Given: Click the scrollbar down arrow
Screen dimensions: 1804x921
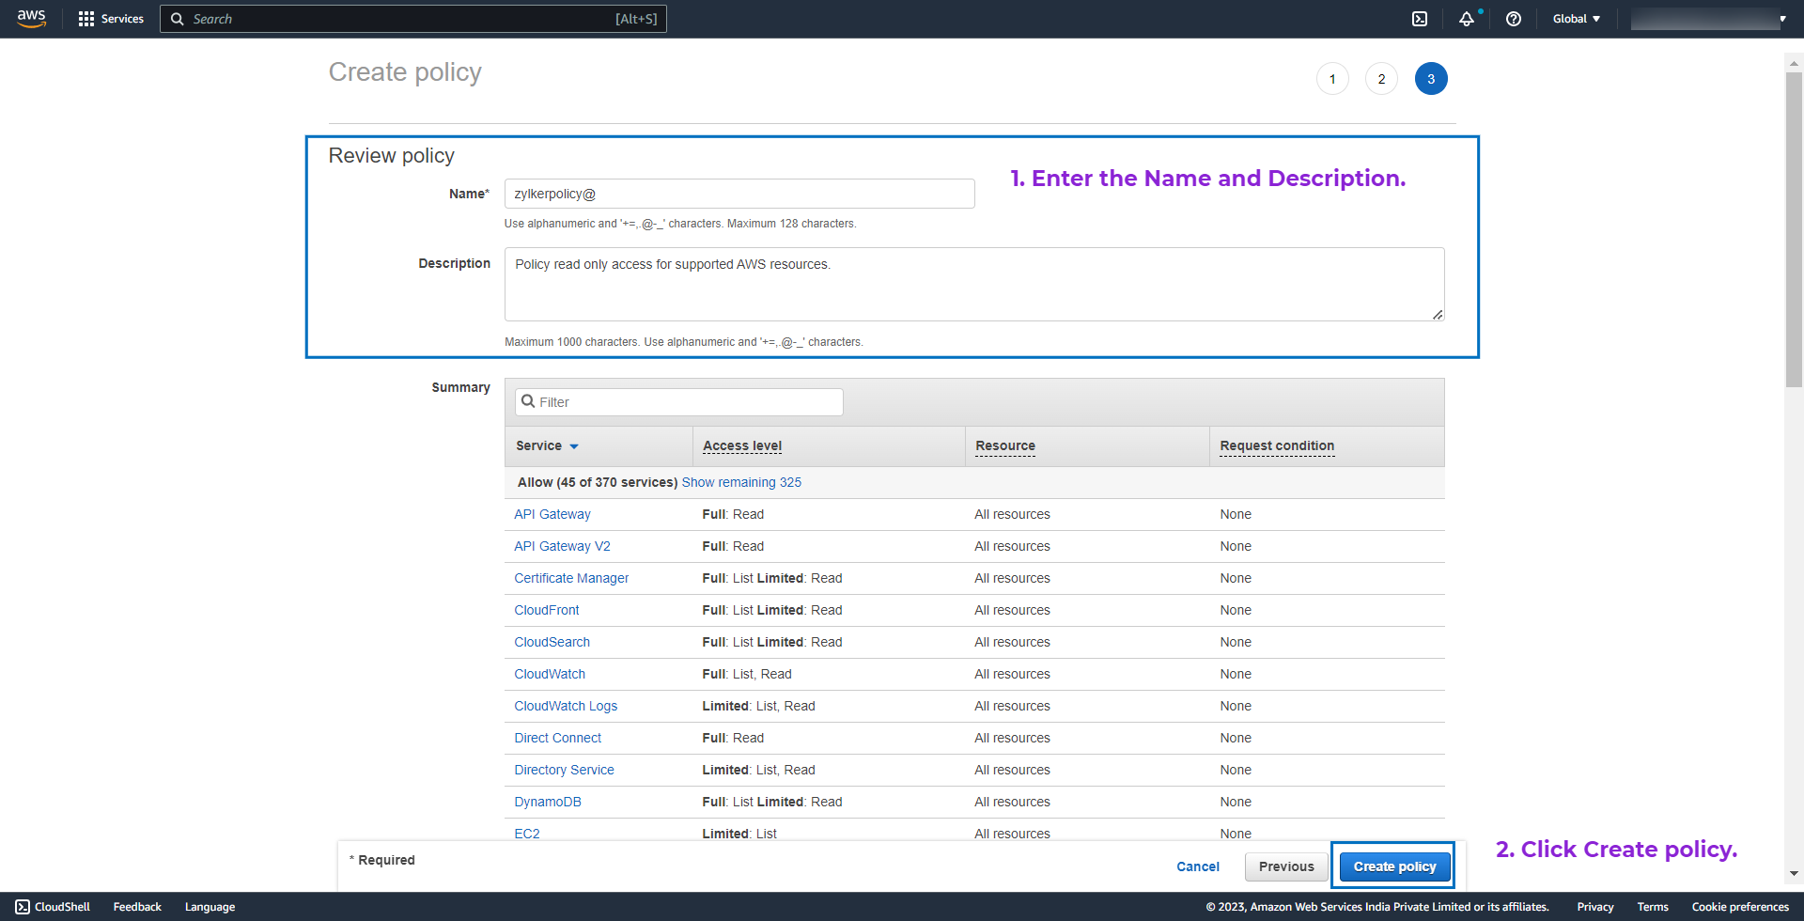Looking at the screenshot, I should [x=1794, y=873].
